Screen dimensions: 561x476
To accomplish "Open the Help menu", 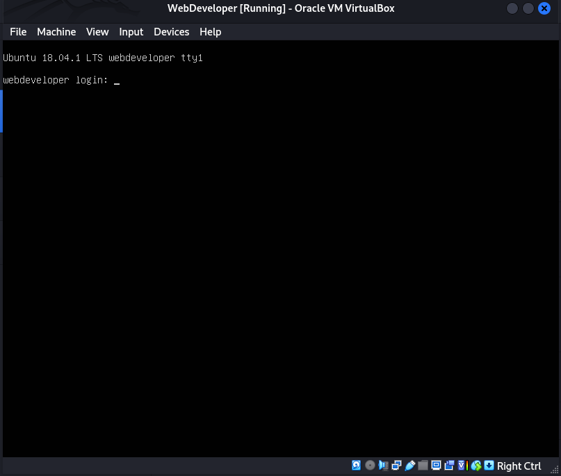I will 210,32.
